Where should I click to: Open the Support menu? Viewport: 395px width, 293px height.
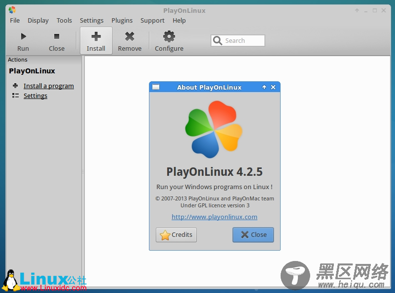(x=152, y=20)
